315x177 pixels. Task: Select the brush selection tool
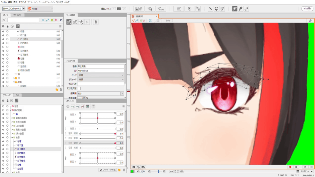(222, 9)
